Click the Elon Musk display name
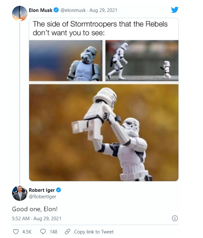This screenshot has height=238, width=203. coord(40,10)
